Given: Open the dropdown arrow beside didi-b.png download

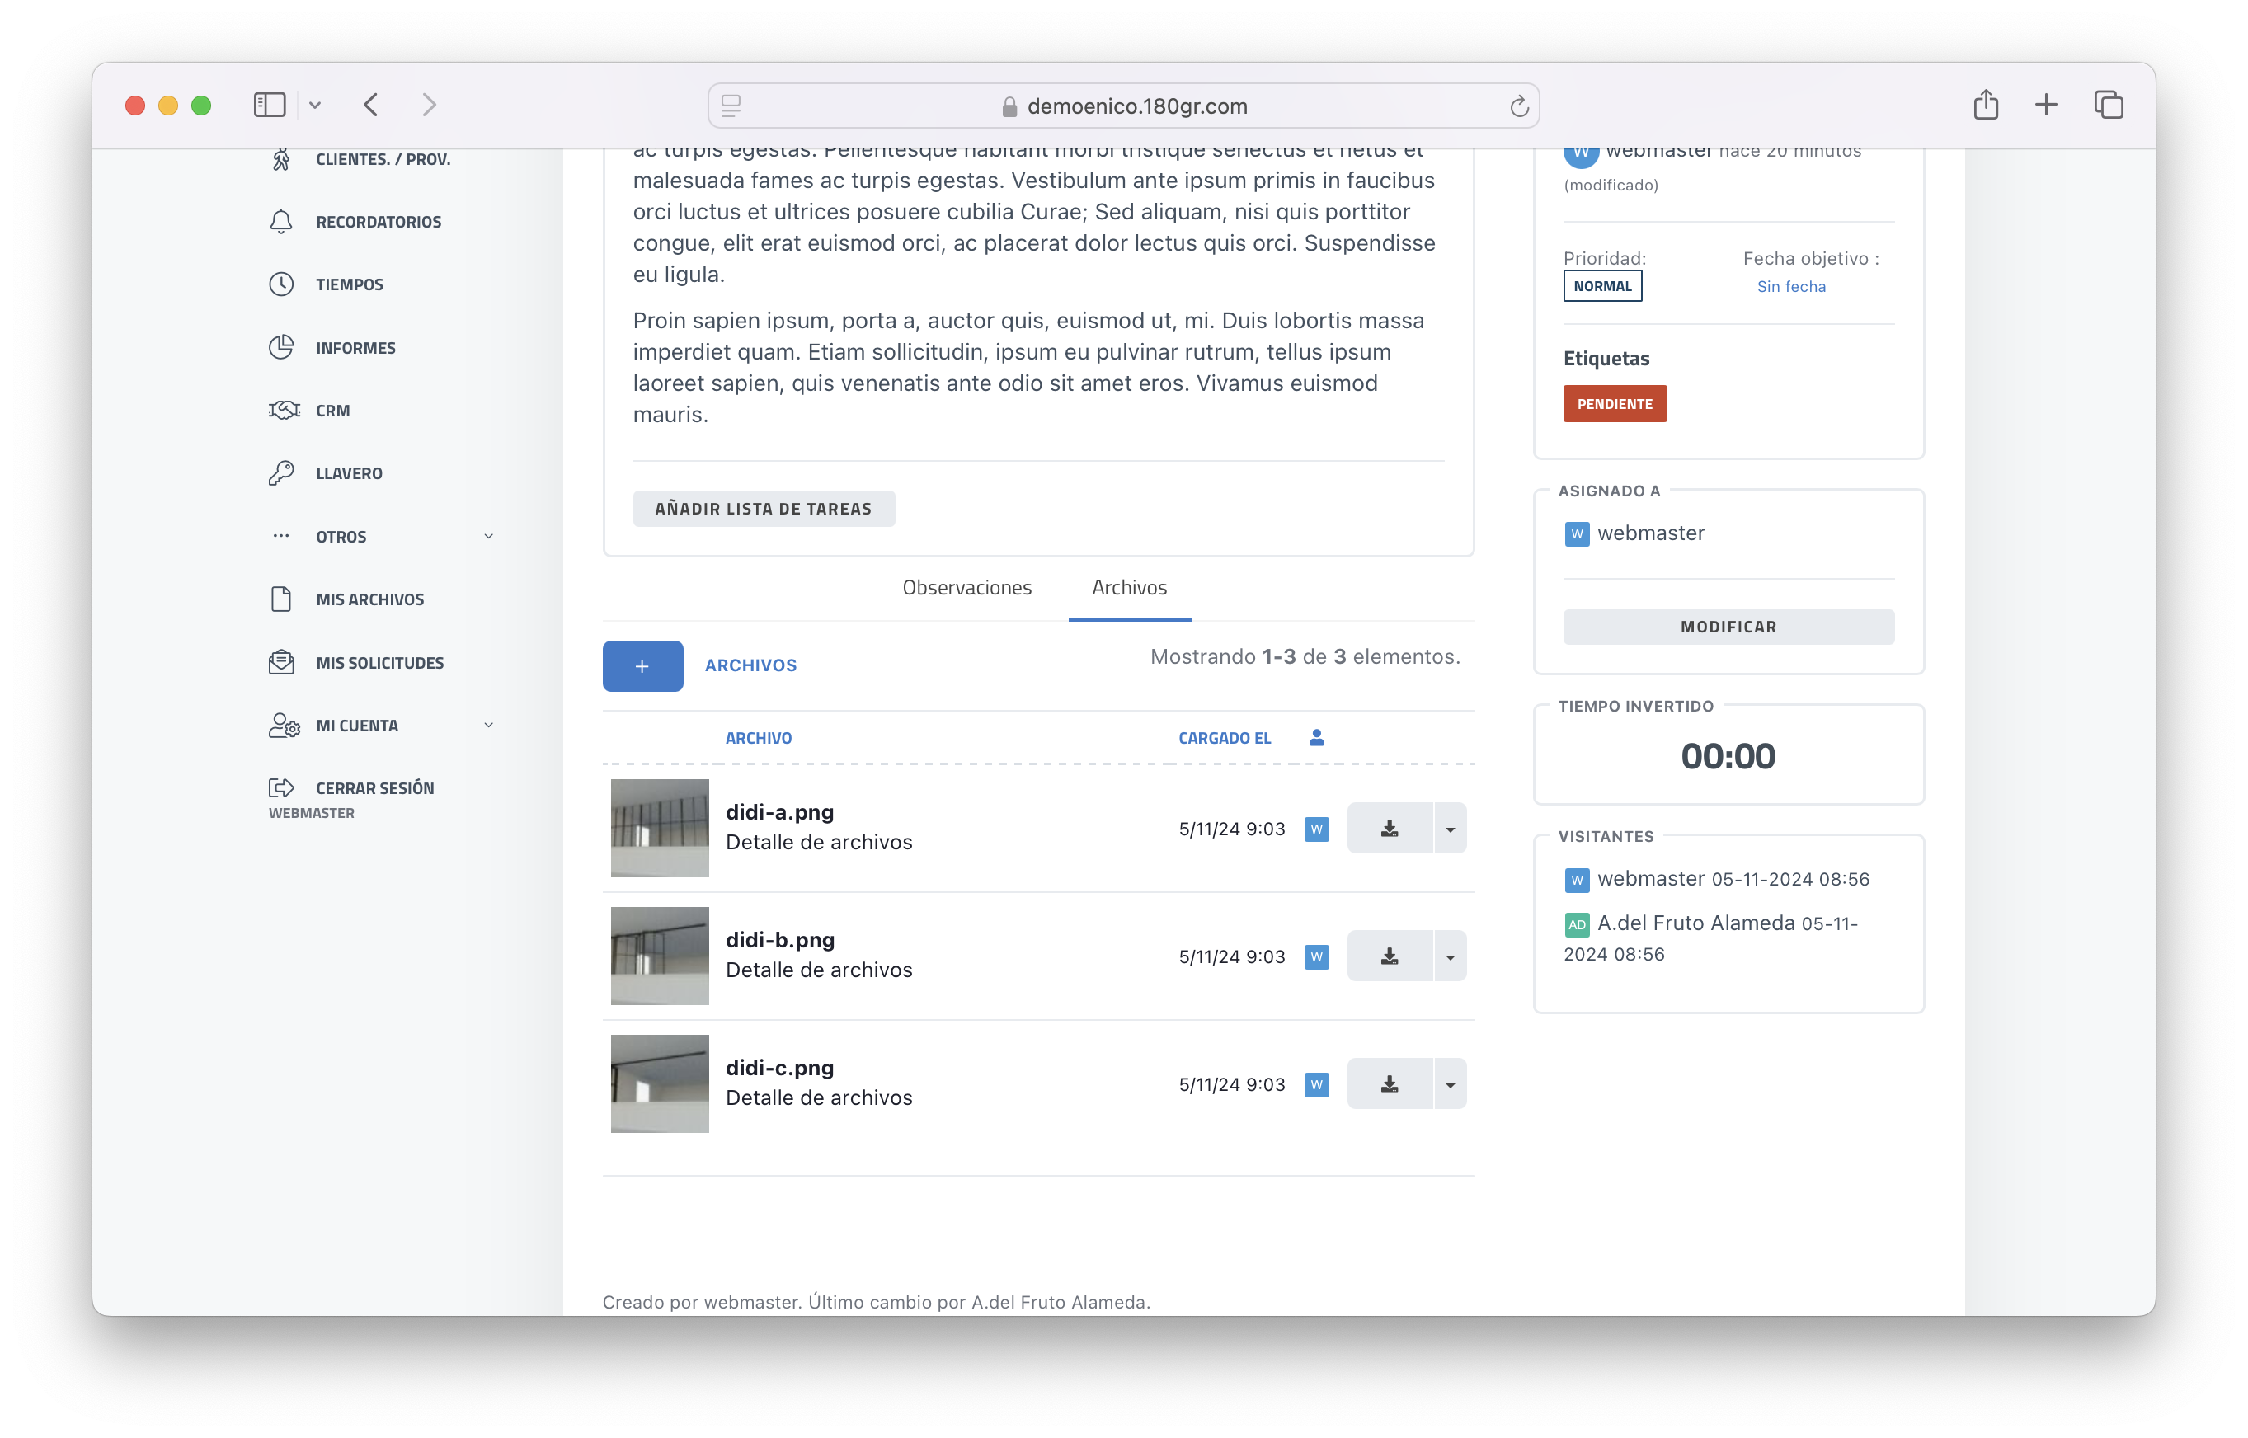Looking at the screenshot, I should coord(1450,956).
